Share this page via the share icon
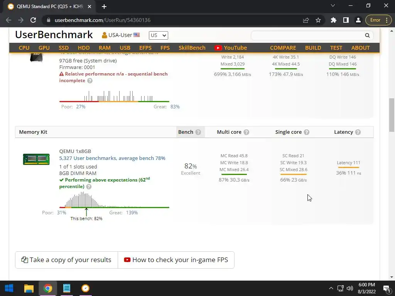395x296 pixels. point(306,20)
